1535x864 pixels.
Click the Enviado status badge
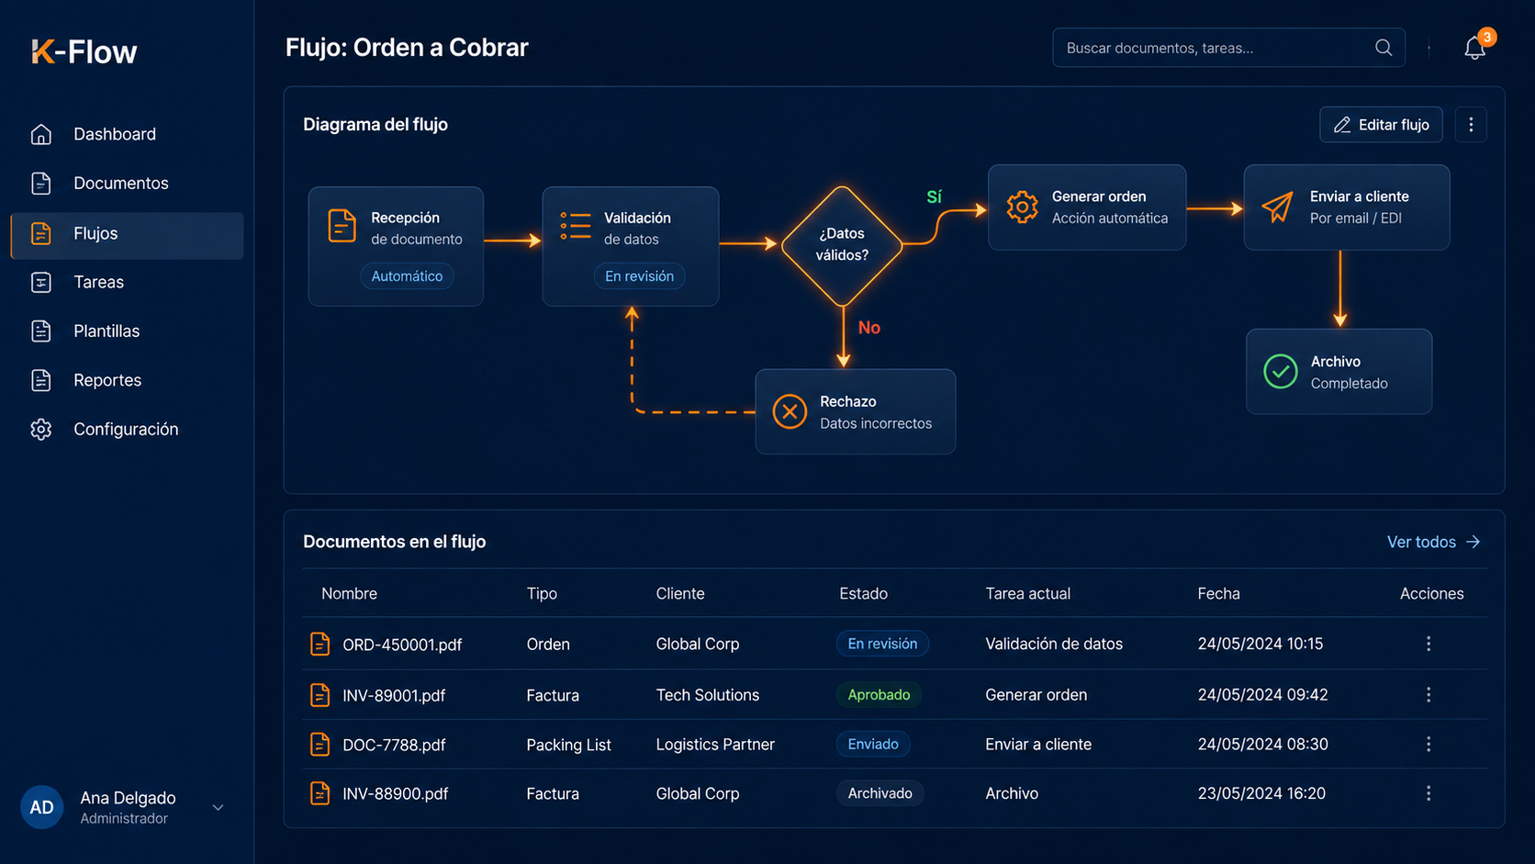coord(873,744)
